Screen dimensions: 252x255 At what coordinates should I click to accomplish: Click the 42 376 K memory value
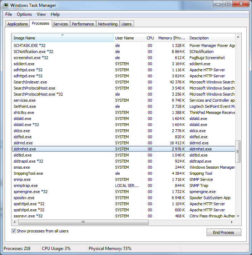pyautogui.click(x=177, y=82)
